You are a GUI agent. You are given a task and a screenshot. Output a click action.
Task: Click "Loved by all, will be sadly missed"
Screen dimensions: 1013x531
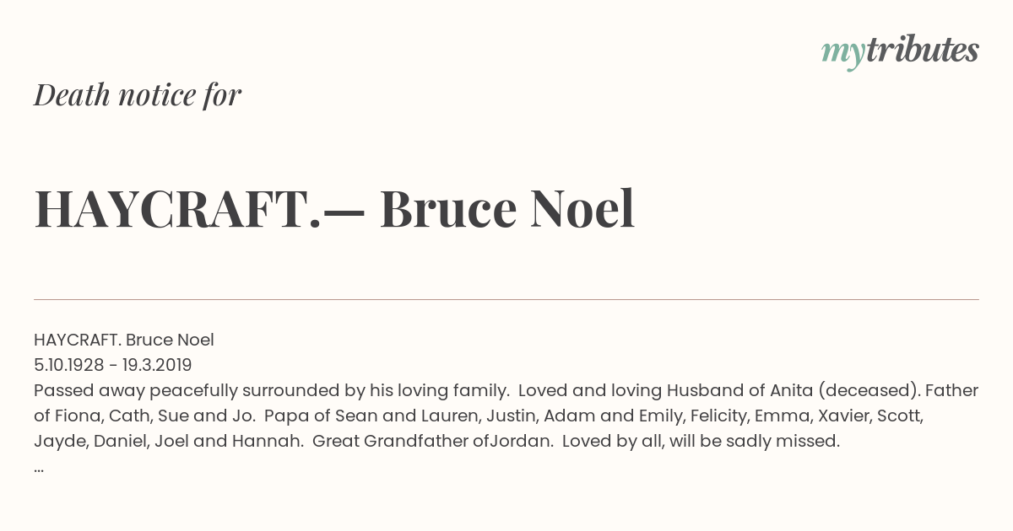[701, 441]
